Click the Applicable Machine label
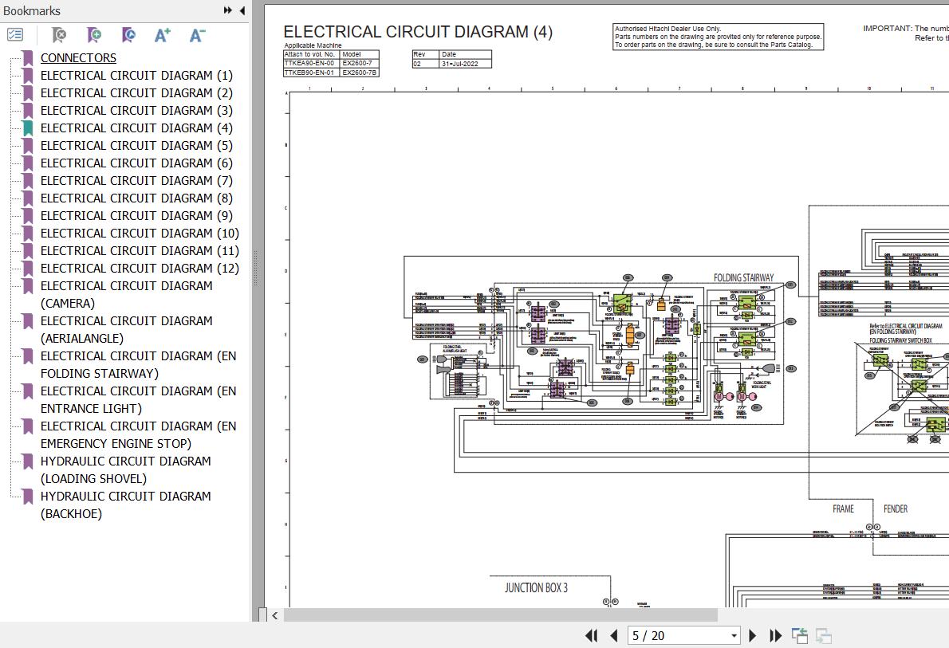The width and height of the screenshot is (949, 648). coord(313,45)
